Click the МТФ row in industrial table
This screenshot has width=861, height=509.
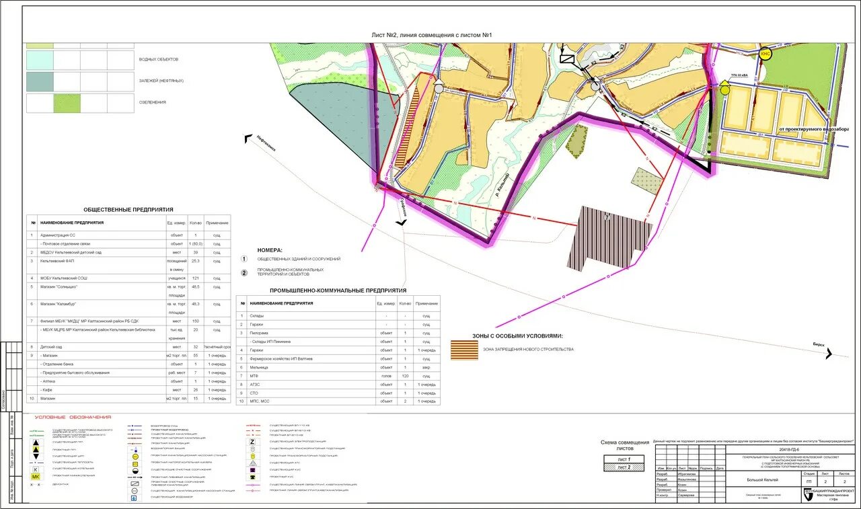pos(338,375)
